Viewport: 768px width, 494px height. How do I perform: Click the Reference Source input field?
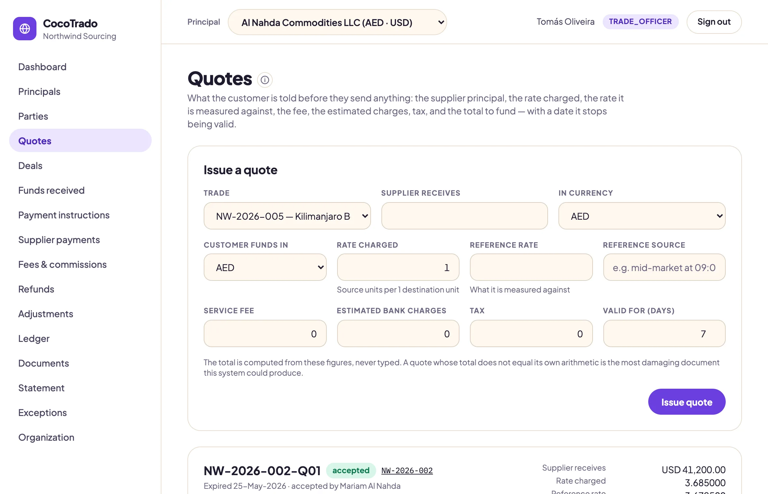[x=664, y=267]
